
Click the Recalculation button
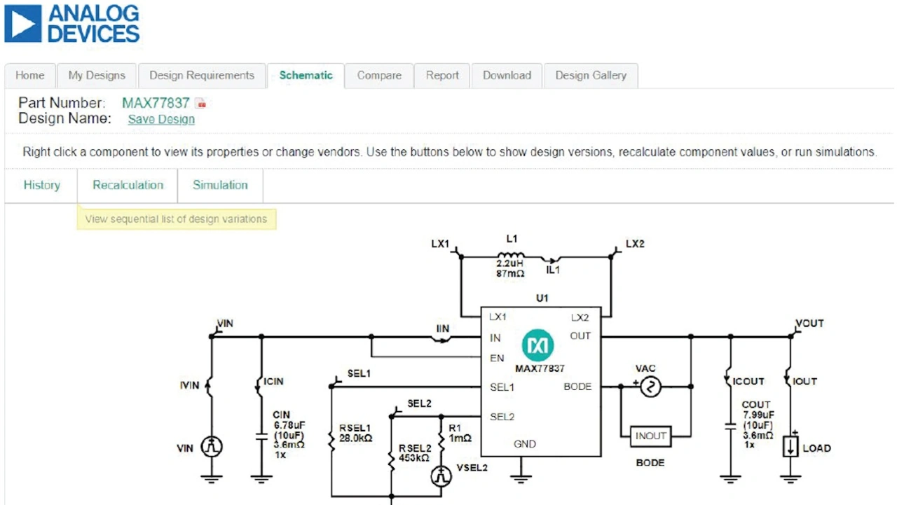pos(128,185)
